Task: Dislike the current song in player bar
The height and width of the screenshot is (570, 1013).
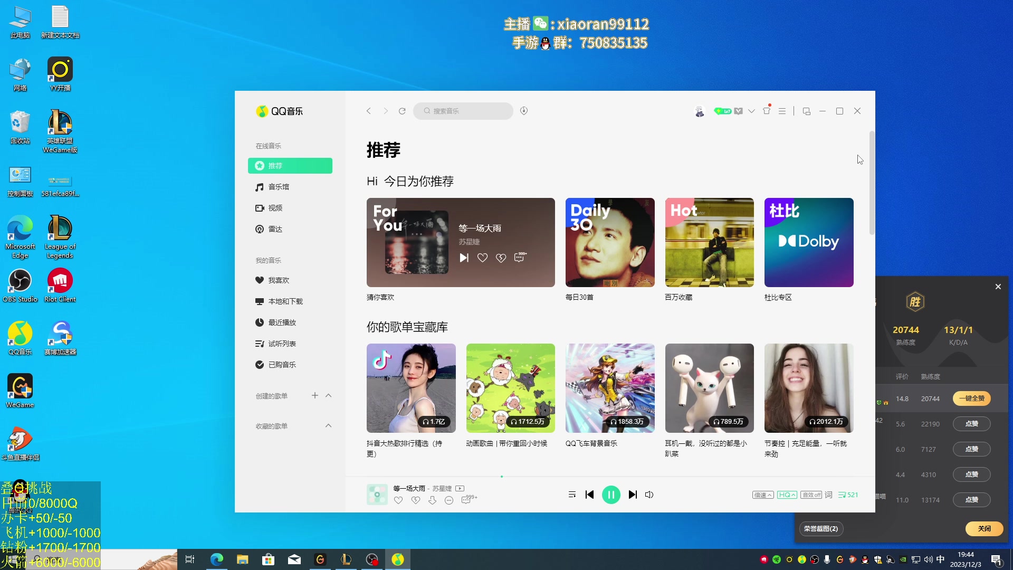Action: pos(416,500)
